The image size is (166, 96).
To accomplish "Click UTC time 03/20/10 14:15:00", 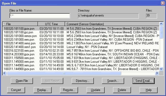I will pos(52,43).
